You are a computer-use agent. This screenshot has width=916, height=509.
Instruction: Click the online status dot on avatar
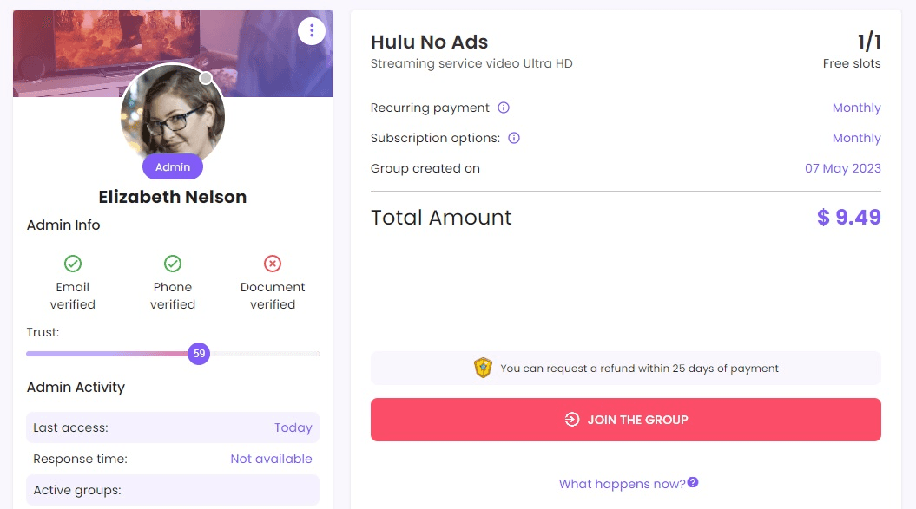[206, 78]
